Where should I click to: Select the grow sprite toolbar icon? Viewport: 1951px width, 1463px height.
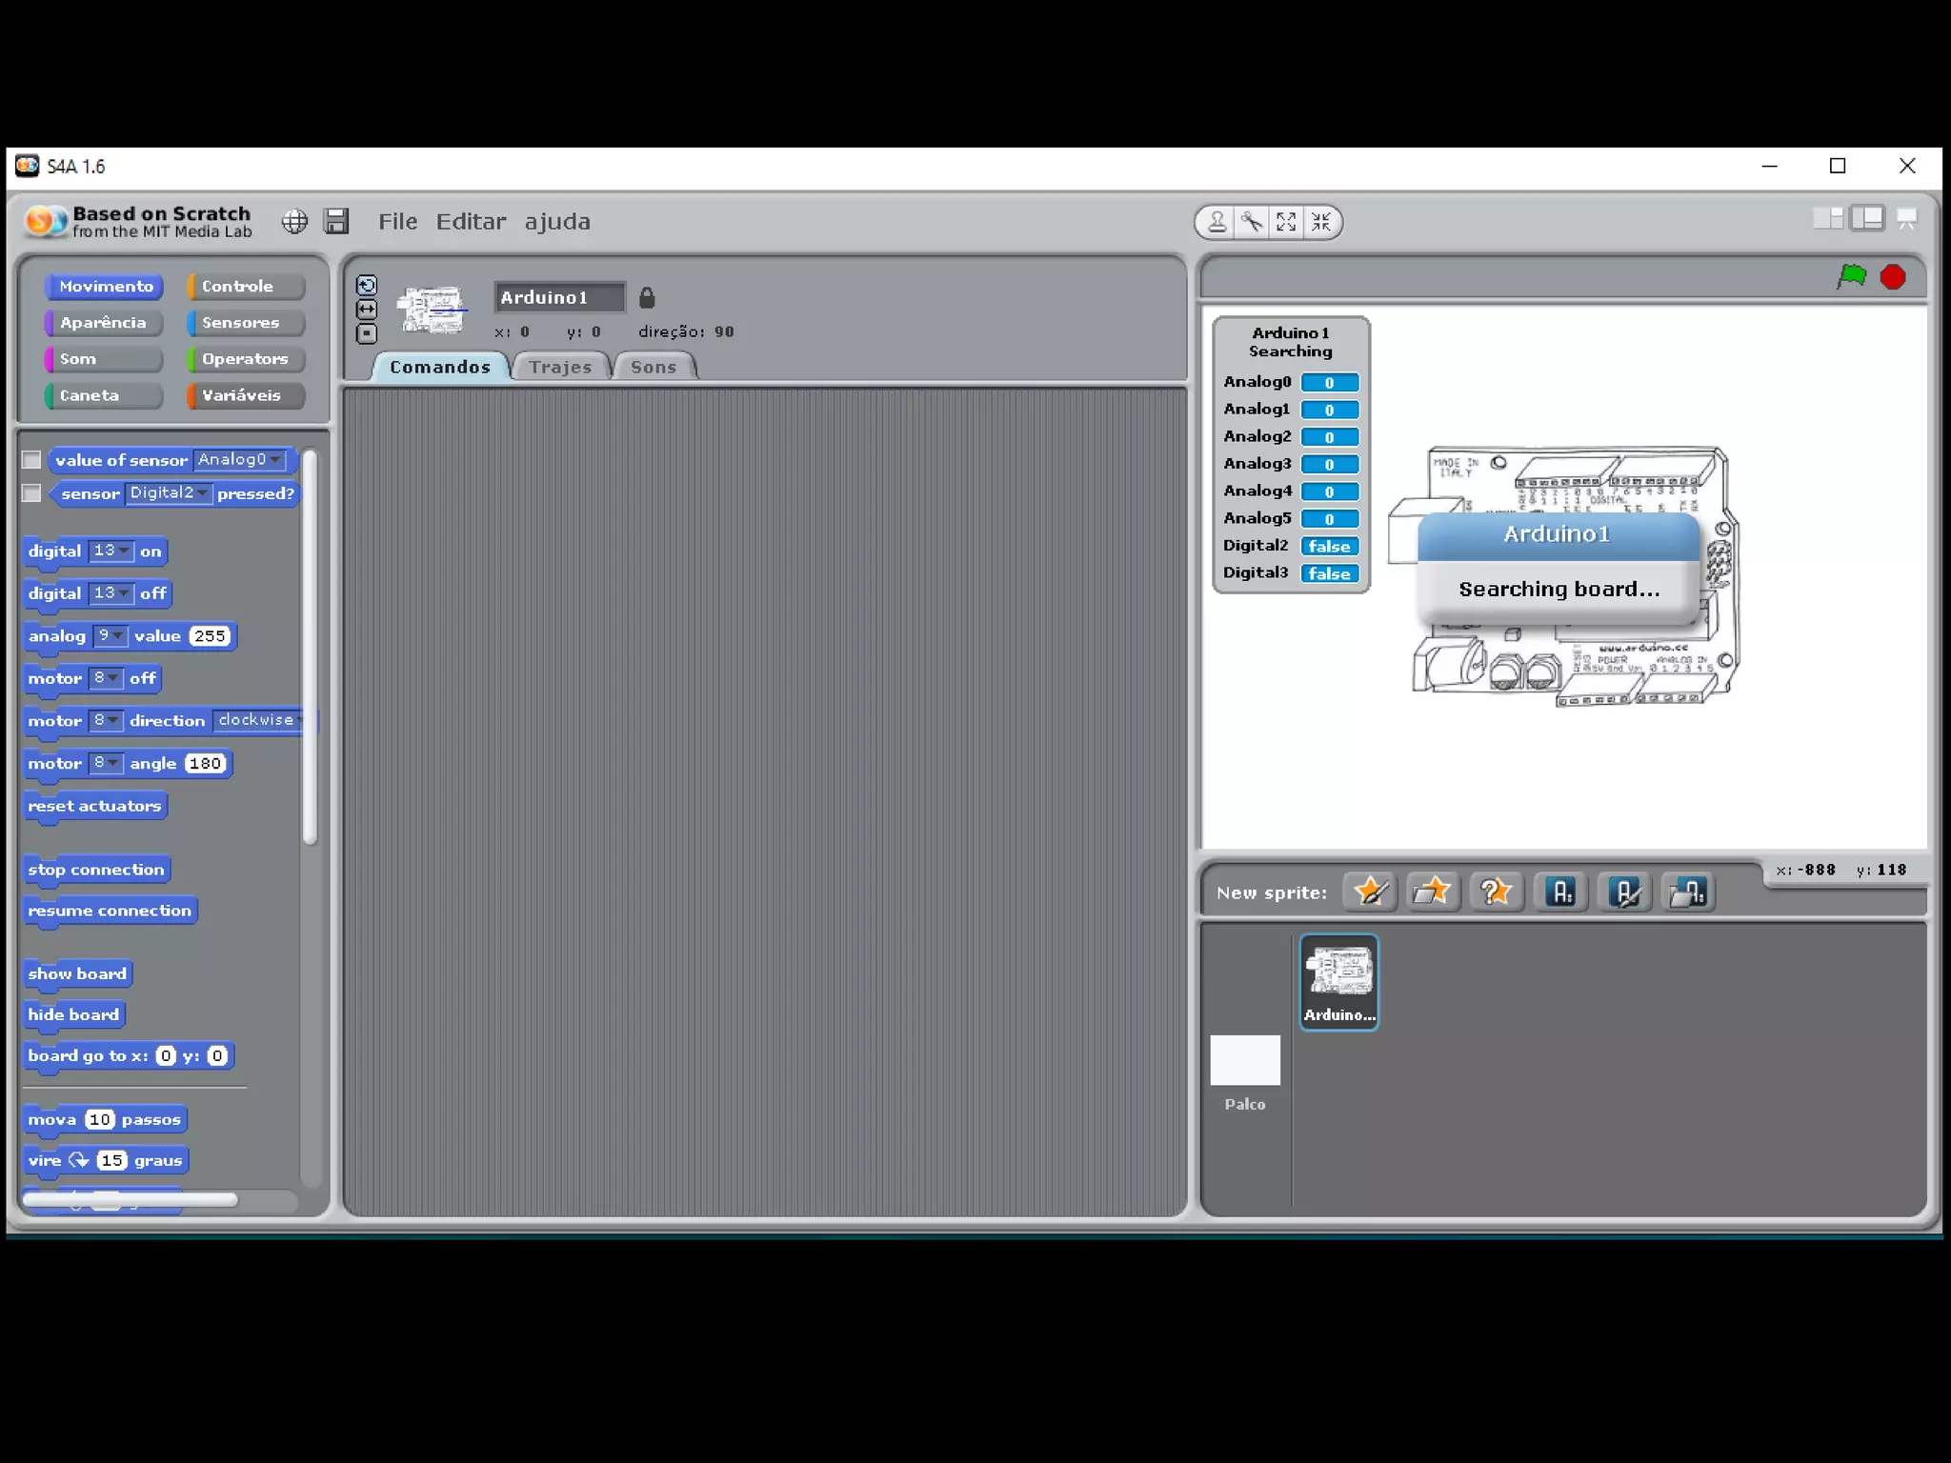[1286, 222]
